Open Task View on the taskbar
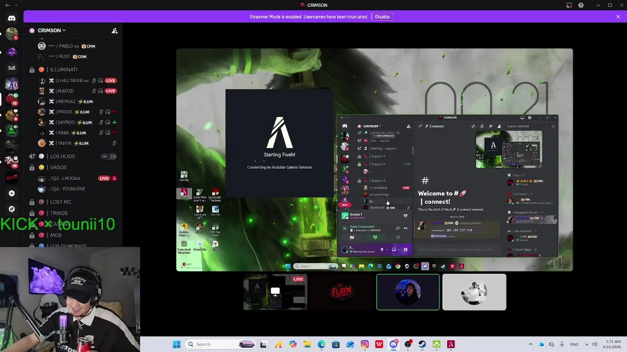Image resolution: width=627 pixels, height=352 pixels. coord(263,344)
